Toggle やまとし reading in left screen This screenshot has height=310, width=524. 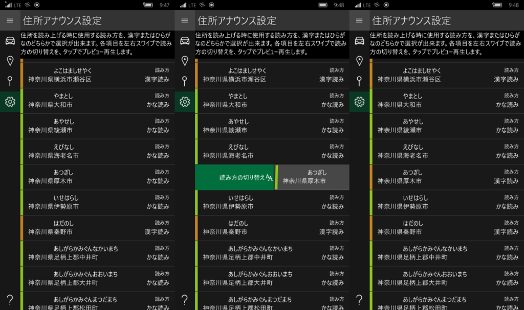click(98, 101)
